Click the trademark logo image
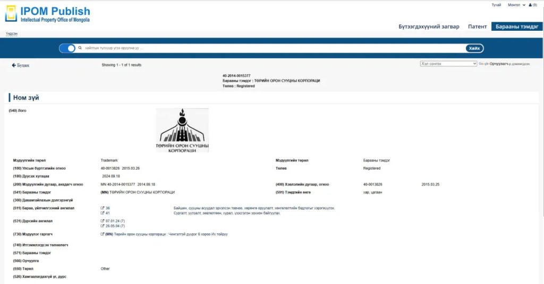This screenshot has height=284, width=544. [x=182, y=130]
